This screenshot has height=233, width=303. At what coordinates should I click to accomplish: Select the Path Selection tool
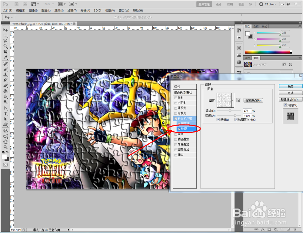coord(5,119)
